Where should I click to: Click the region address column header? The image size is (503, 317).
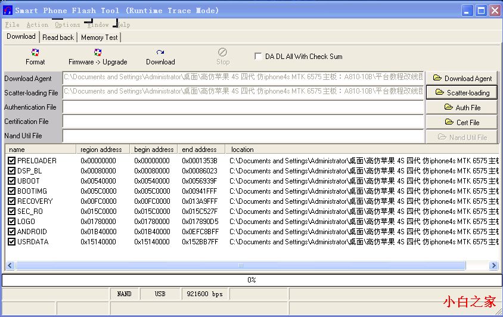click(x=103, y=150)
